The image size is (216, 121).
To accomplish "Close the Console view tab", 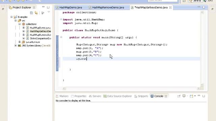I will tap(166, 96).
